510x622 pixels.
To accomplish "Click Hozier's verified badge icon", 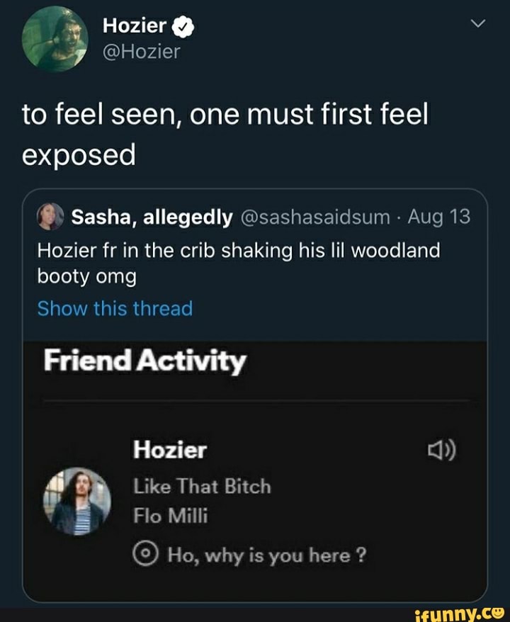I will point(182,27).
